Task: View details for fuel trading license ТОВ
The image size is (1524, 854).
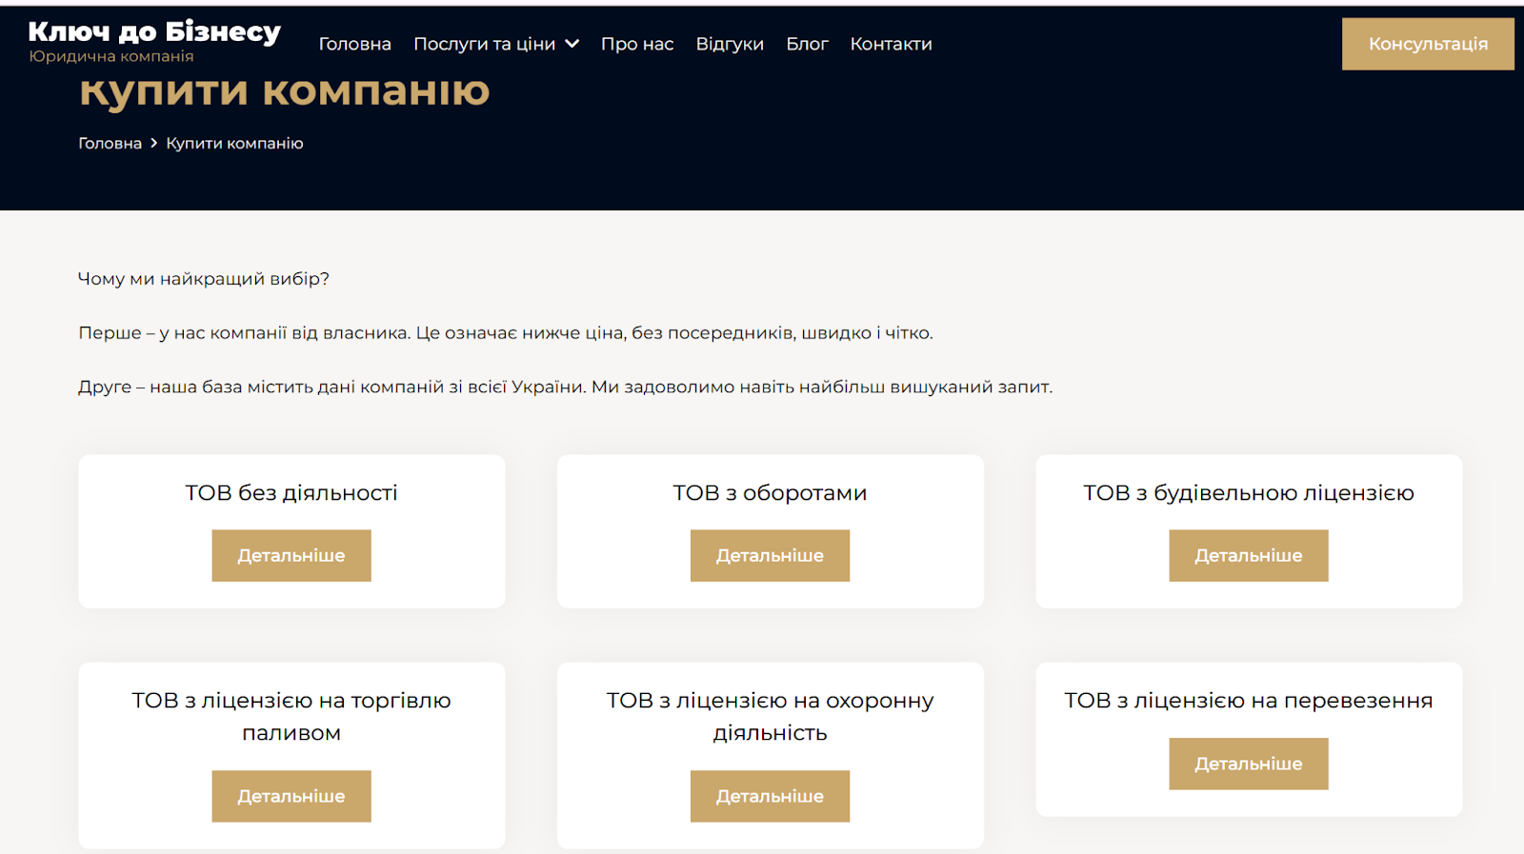Action: (x=291, y=796)
